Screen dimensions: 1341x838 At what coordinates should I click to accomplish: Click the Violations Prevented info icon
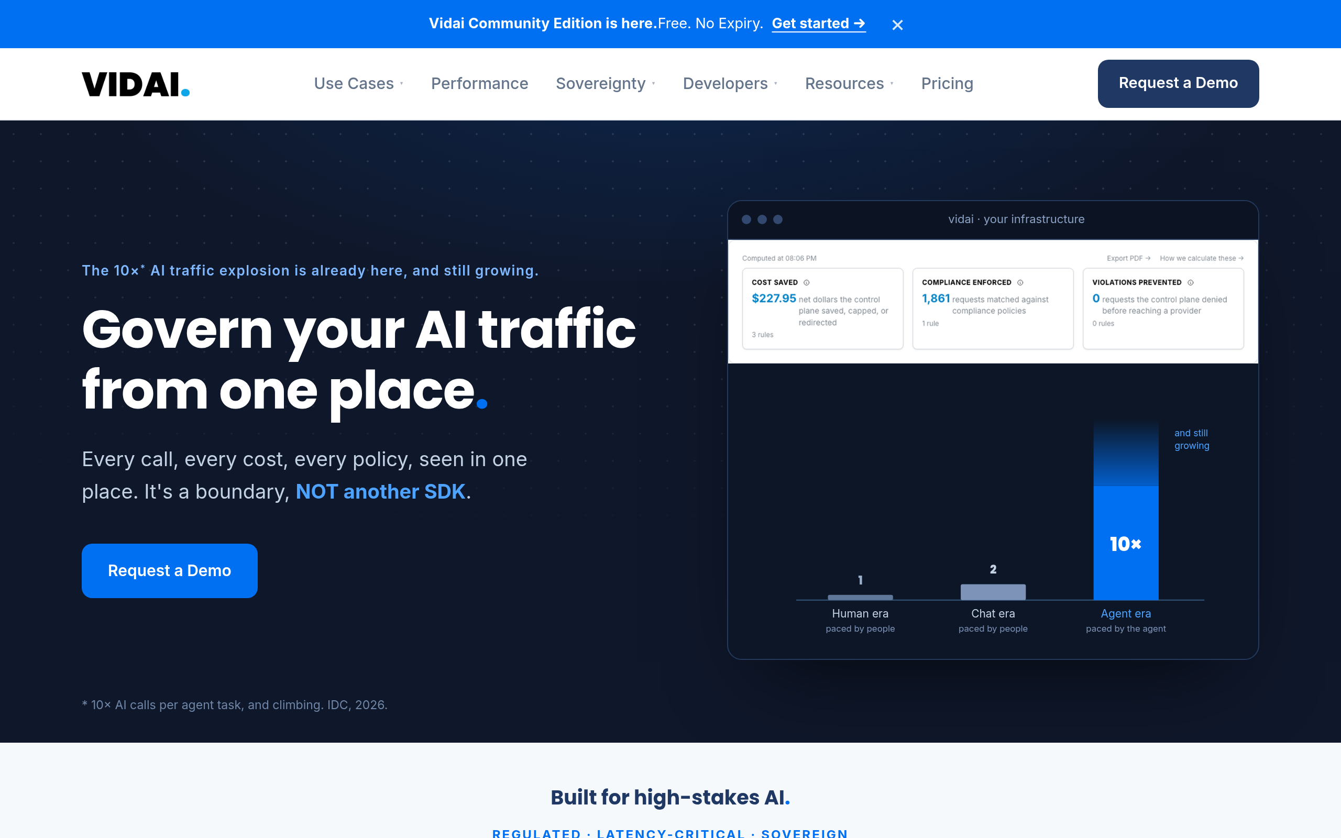pyautogui.click(x=1190, y=283)
